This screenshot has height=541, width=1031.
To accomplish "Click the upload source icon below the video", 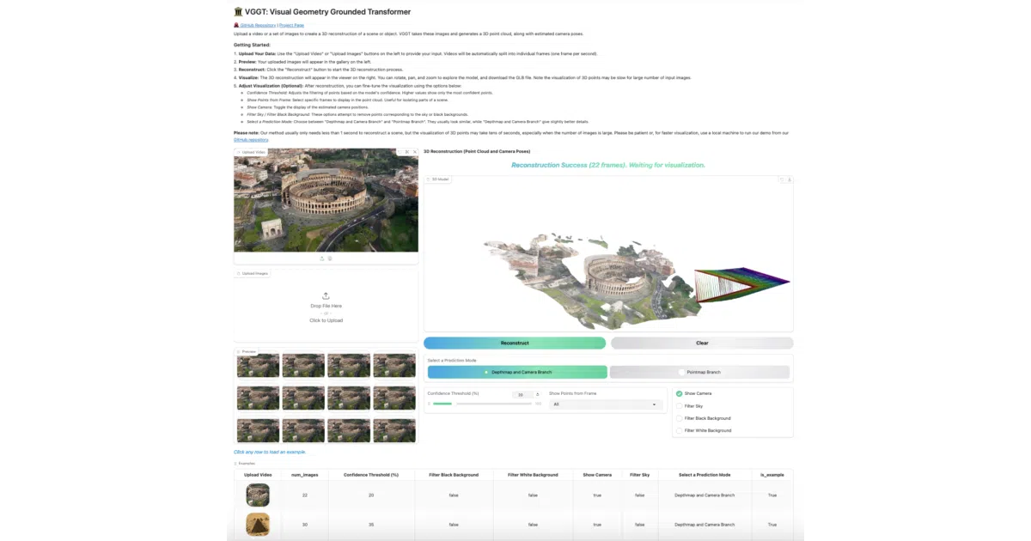I will point(322,258).
